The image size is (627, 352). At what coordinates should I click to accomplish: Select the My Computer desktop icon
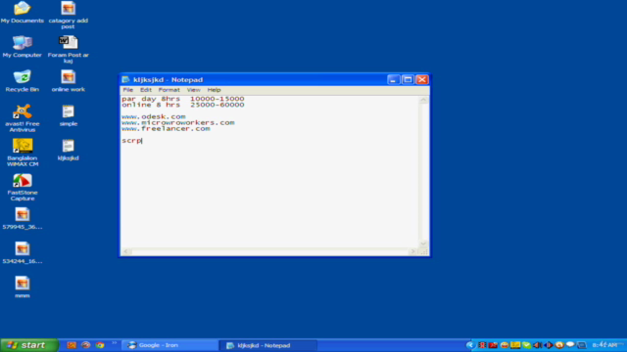22,47
